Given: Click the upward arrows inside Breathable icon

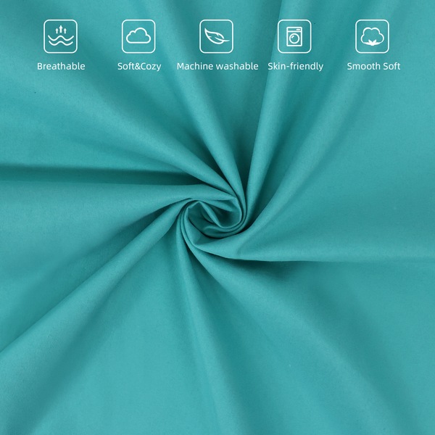Looking at the screenshot, I should [x=61, y=30].
